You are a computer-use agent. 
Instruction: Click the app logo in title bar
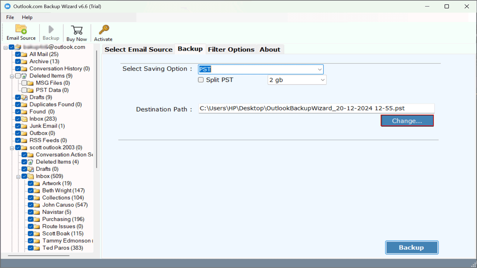click(7, 6)
